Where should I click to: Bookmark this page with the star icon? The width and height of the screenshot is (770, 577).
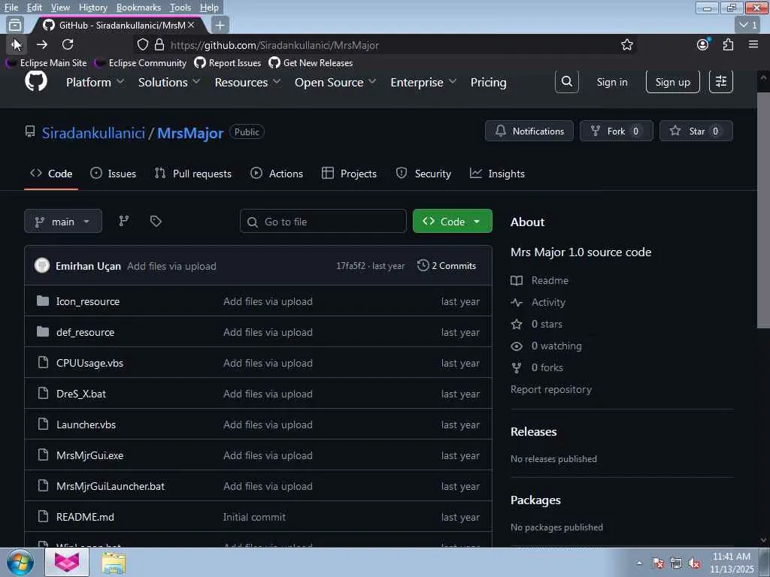(626, 44)
